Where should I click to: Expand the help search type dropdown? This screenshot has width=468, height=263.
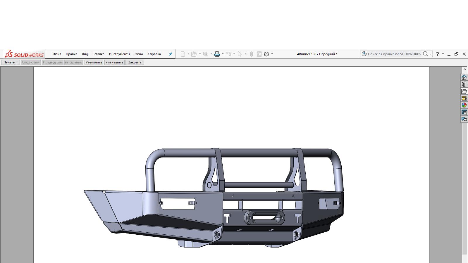coord(431,54)
